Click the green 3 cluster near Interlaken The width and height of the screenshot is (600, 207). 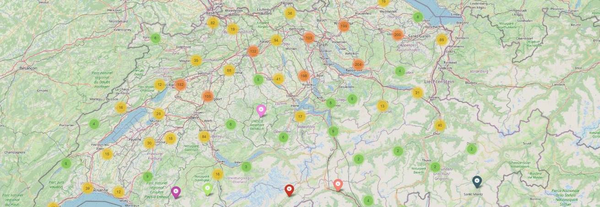pyautogui.click(x=246, y=167)
